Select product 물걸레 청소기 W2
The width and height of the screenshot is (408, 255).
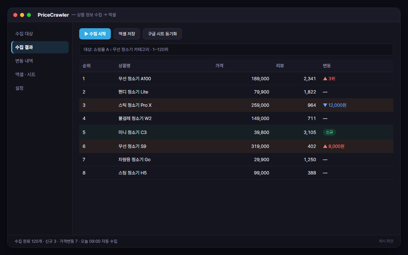[135, 118]
